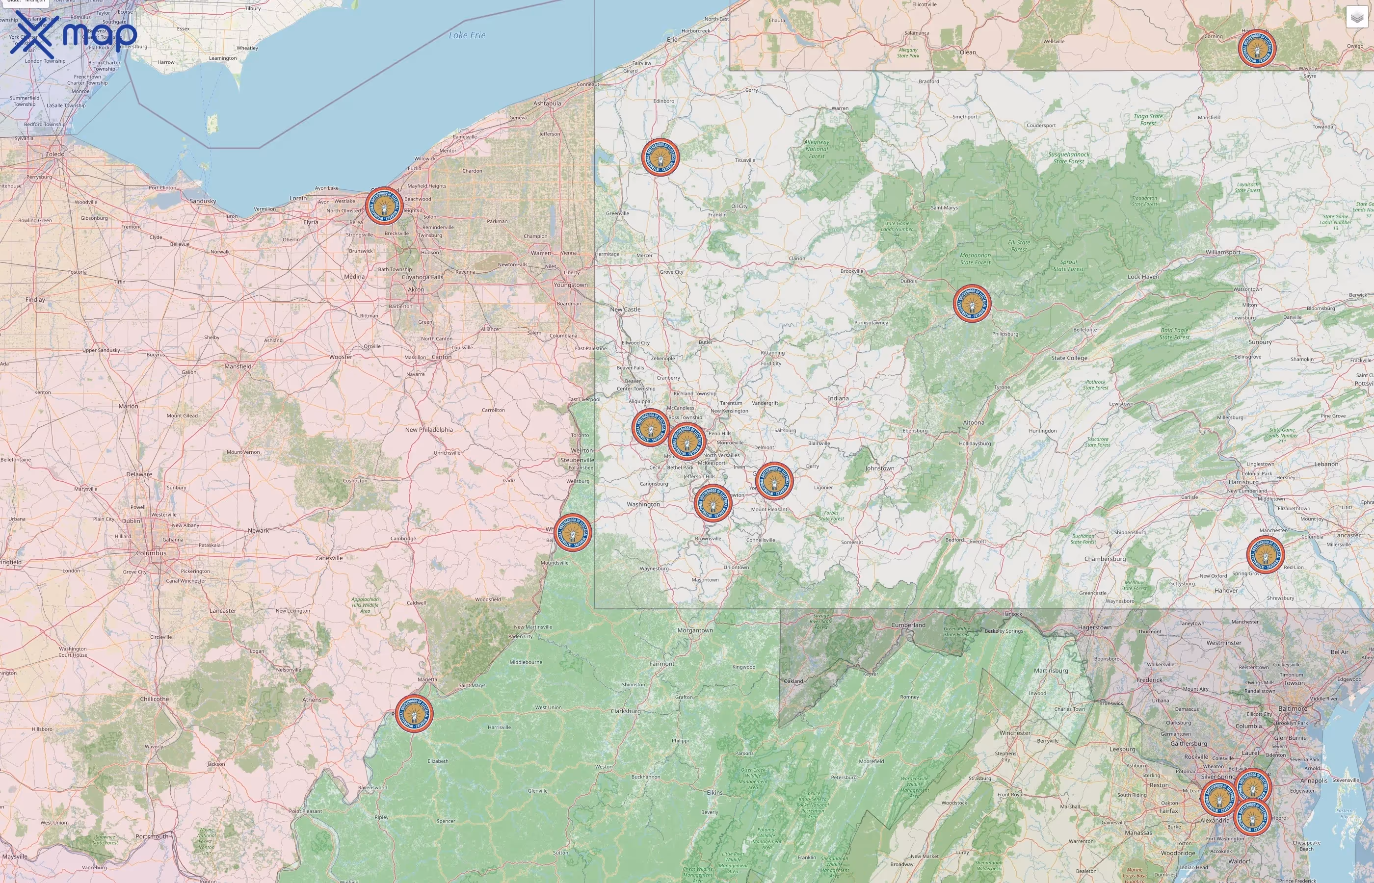Select the IBEW marker above Fort Washington
The height and width of the screenshot is (883, 1374).
tap(1252, 817)
